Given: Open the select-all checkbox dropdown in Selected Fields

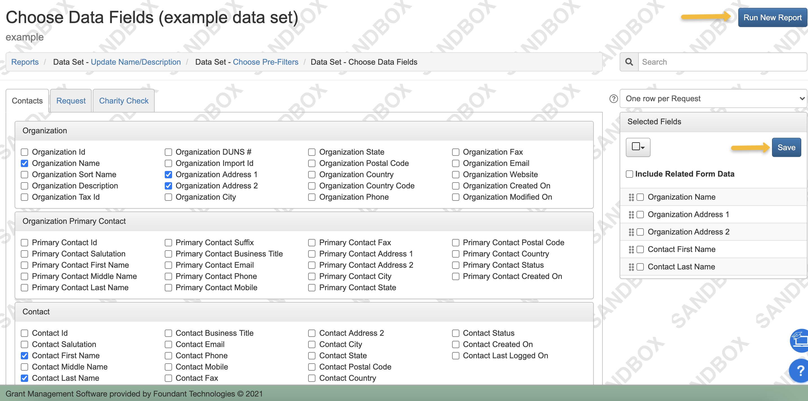Looking at the screenshot, I should point(638,147).
